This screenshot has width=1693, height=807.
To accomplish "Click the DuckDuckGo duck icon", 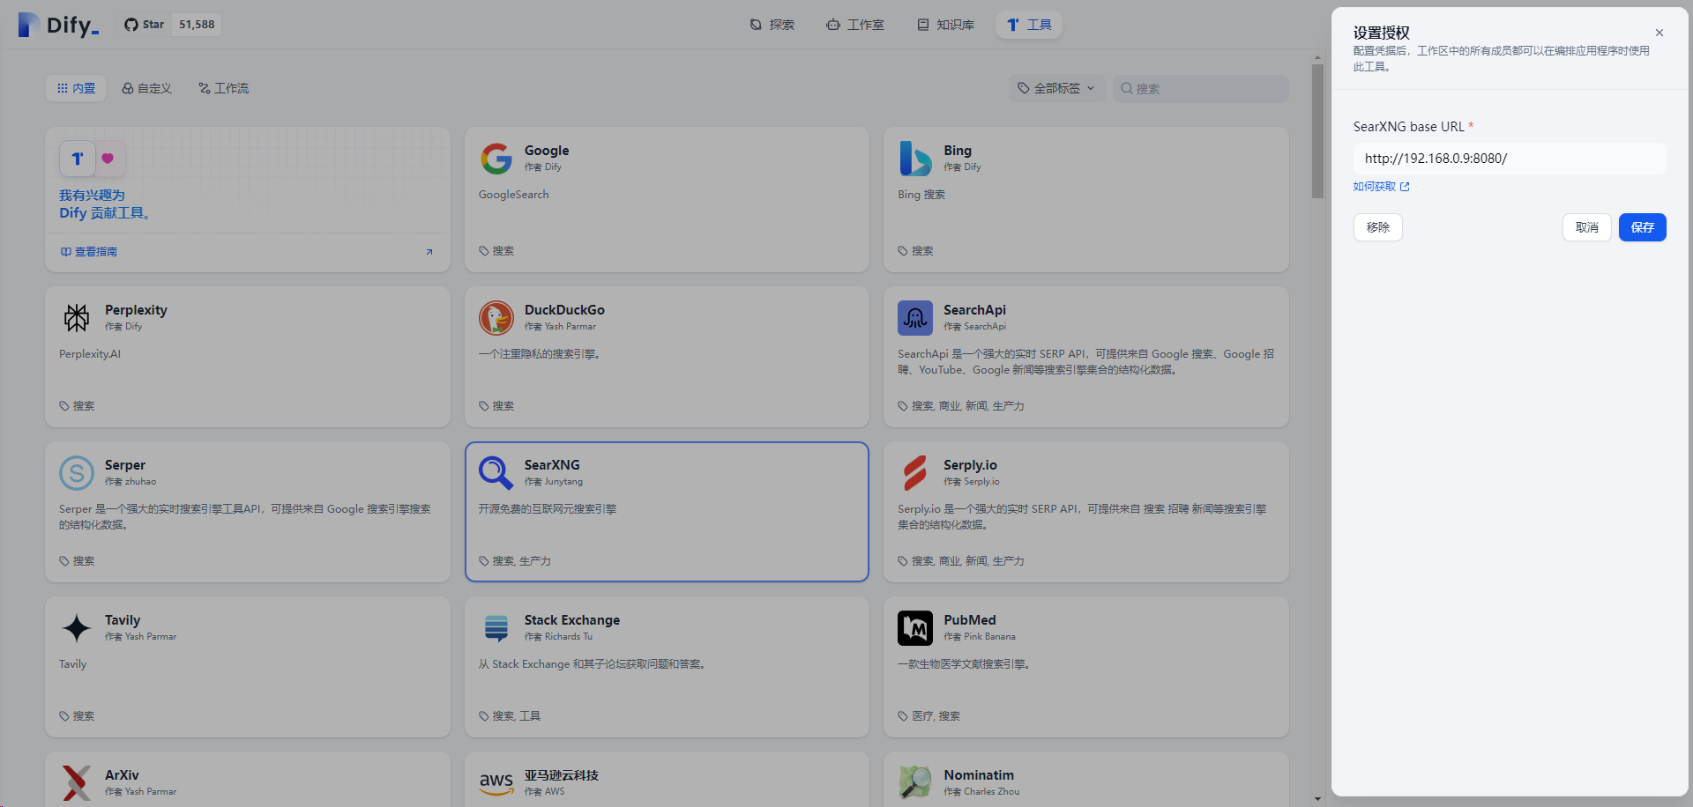I will [496, 318].
